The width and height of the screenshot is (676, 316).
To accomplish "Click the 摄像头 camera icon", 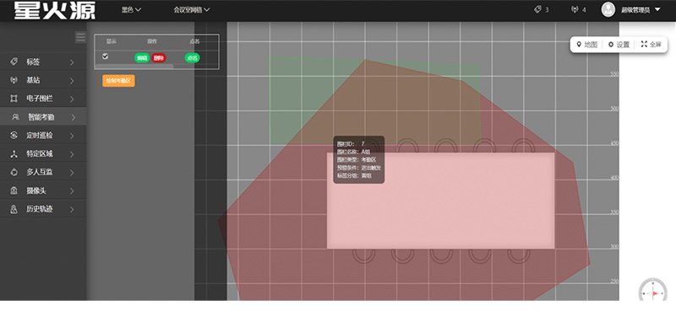I will point(14,191).
